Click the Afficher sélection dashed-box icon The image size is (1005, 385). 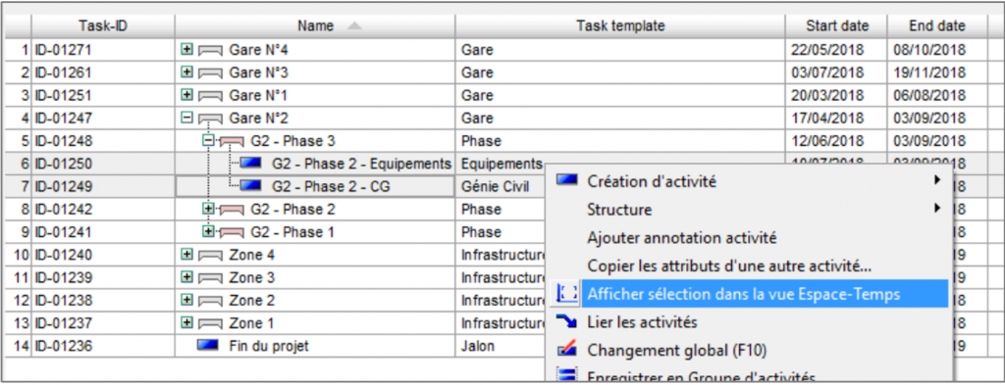coord(566,294)
